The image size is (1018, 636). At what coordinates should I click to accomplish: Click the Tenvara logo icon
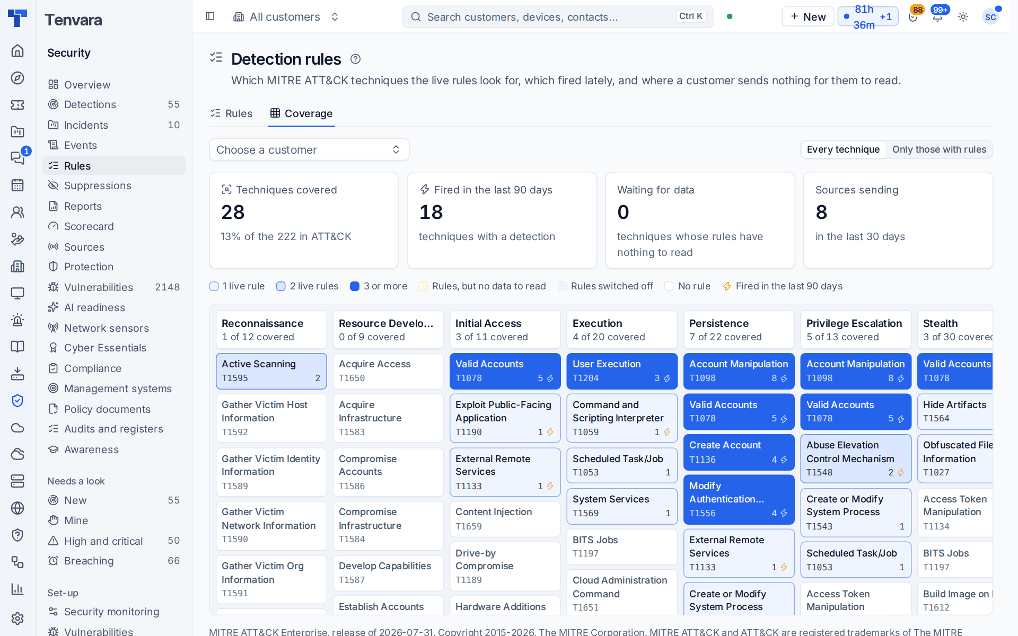(17, 17)
